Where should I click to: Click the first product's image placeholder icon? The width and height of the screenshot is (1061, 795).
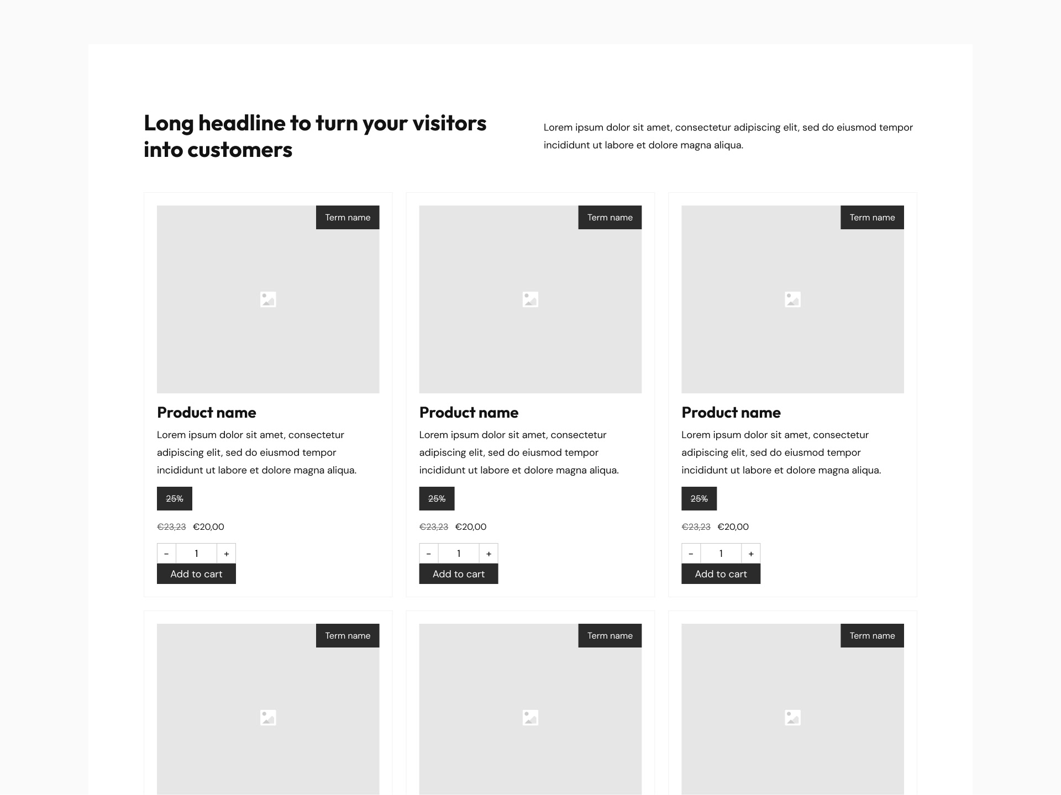[268, 299]
